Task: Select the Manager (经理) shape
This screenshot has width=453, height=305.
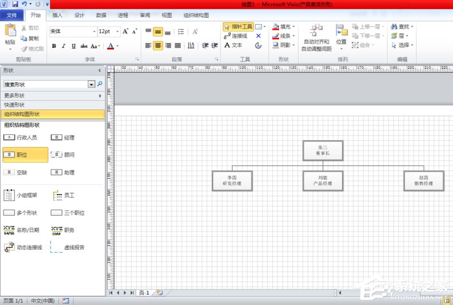Action: pos(63,137)
